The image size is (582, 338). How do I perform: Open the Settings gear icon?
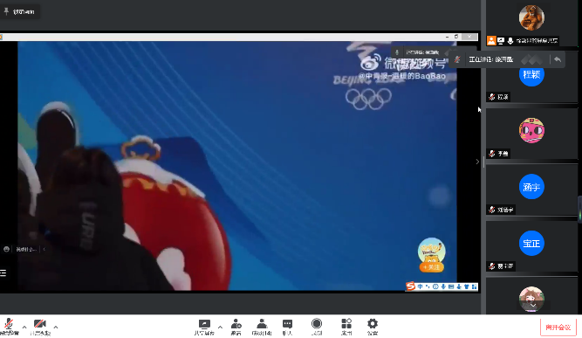tap(373, 327)
